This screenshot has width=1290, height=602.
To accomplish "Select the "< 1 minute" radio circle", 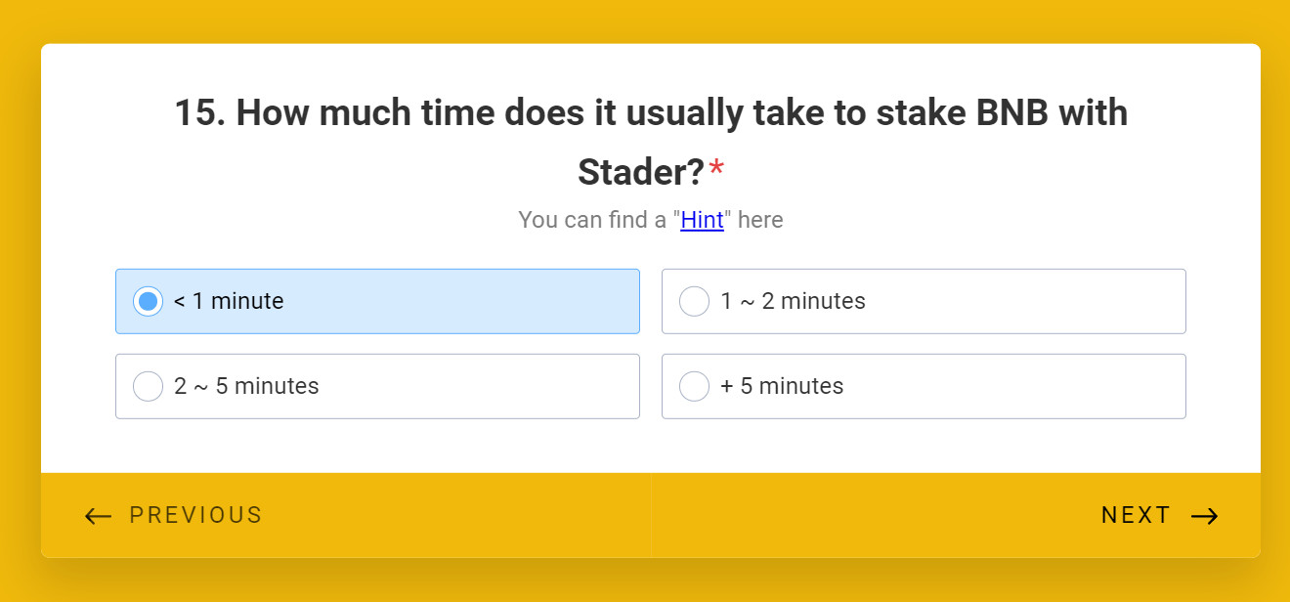I will pyautogui.click(x=149, y=301).
